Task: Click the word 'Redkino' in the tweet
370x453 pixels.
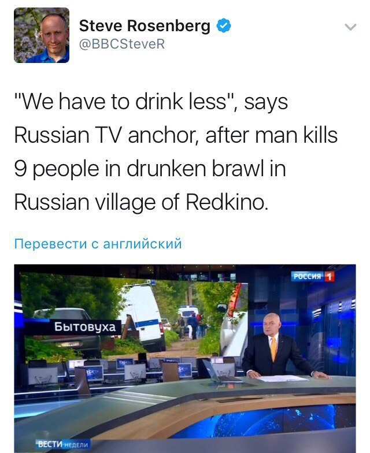Action: [x=227, y=202]
